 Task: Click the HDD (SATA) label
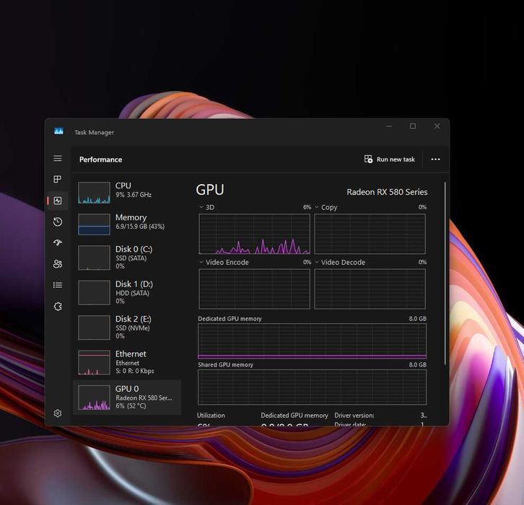coord(132,293)
